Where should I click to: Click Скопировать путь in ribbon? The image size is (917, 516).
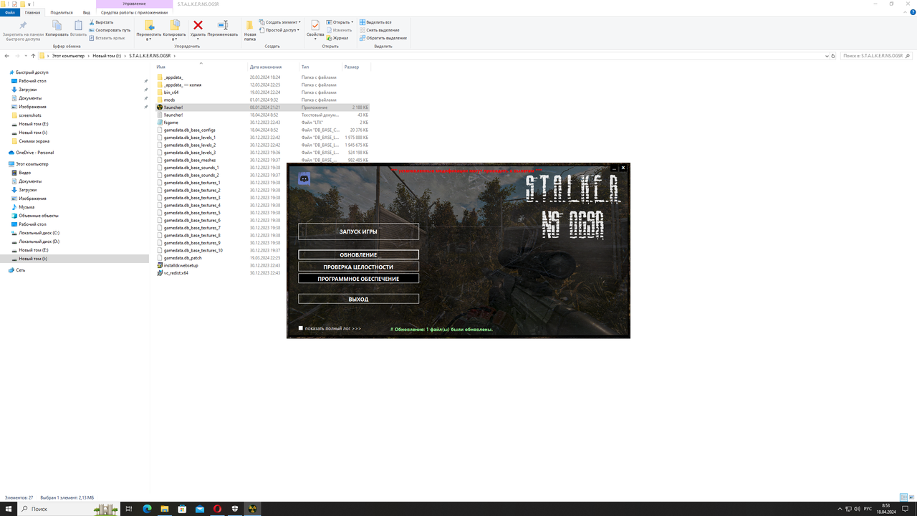(x=110, y=30)
